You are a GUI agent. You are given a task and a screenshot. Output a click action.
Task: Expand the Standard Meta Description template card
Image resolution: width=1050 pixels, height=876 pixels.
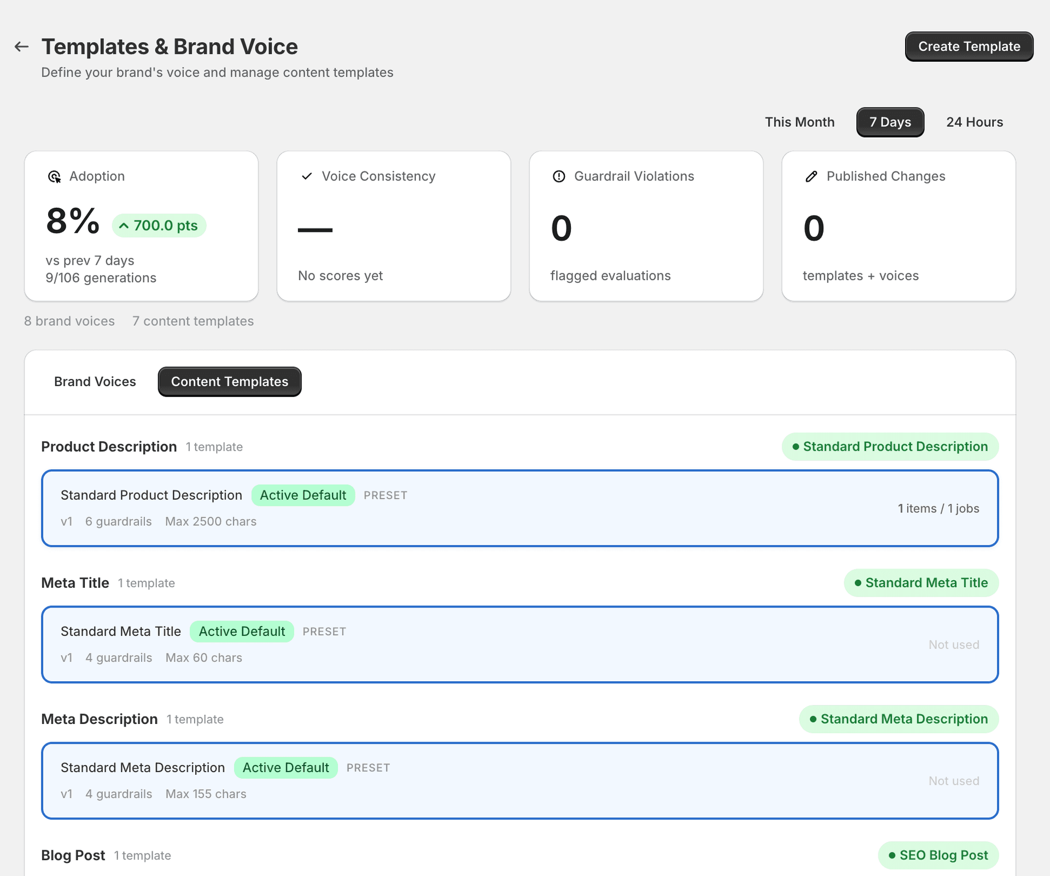coord(520,780)
